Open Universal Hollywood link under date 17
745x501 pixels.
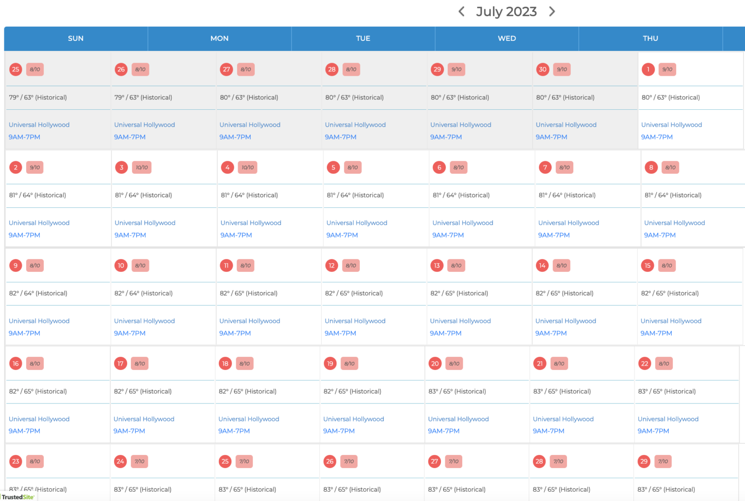(144, 419)
